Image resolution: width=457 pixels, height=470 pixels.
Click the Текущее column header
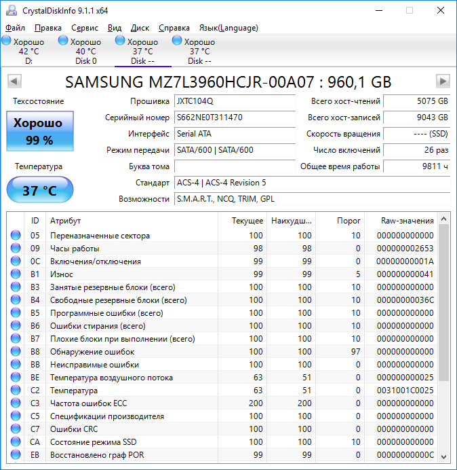pos(243,221)
